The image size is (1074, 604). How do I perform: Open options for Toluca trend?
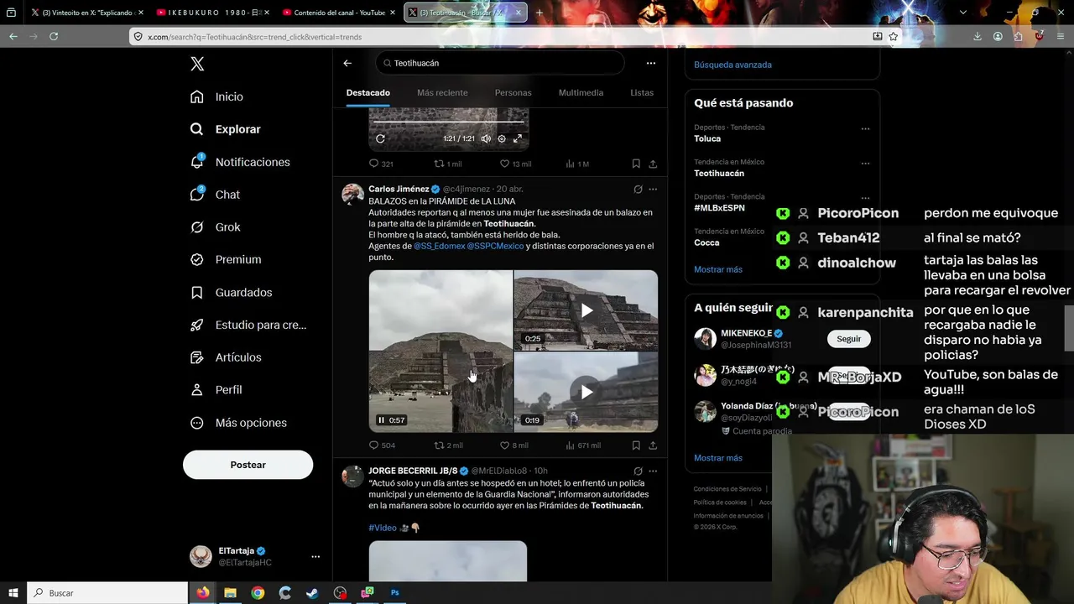point(865,129)
